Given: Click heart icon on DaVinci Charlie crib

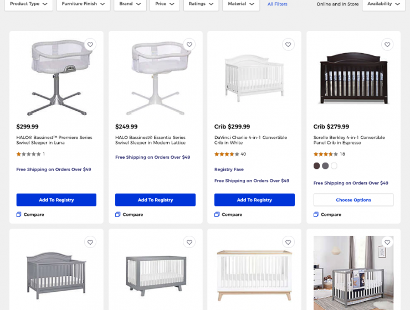Looking at the screenshot, I should (x=288, y=45).
